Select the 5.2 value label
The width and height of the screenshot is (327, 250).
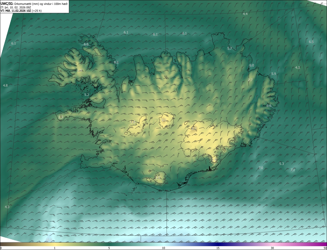pyautogui.click(x=87, y=95)
